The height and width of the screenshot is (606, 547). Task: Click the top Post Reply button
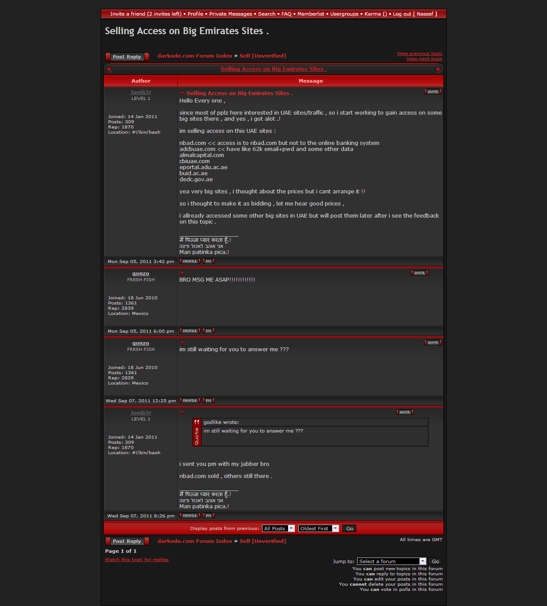click(127, 57)
